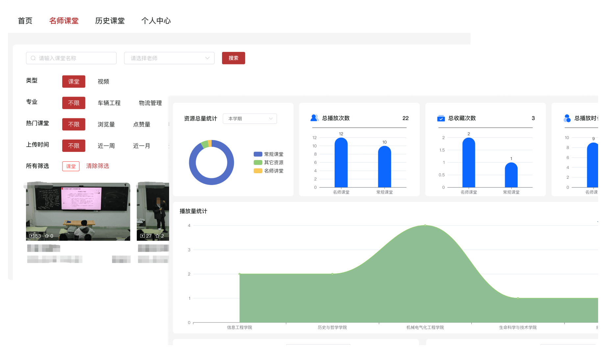Viewport: 606px width, 353px height.
Task: Click the 搜索 search button
Action: [x=233, y=58]
